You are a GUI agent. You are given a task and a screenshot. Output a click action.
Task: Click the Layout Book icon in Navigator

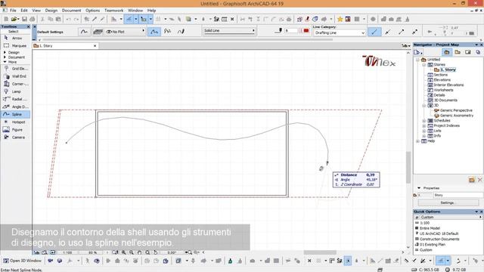468,52
